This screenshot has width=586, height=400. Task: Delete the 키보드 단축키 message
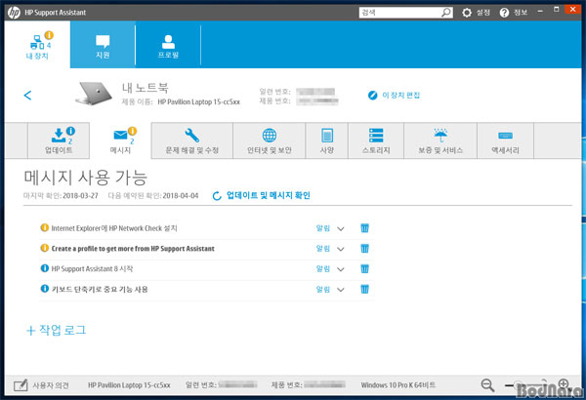(x=364, y=289)
